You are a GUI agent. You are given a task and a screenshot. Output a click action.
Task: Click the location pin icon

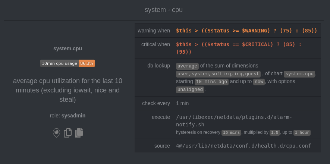click(56, 133)
